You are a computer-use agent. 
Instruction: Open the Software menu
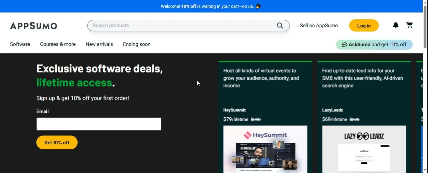(20, 44)
